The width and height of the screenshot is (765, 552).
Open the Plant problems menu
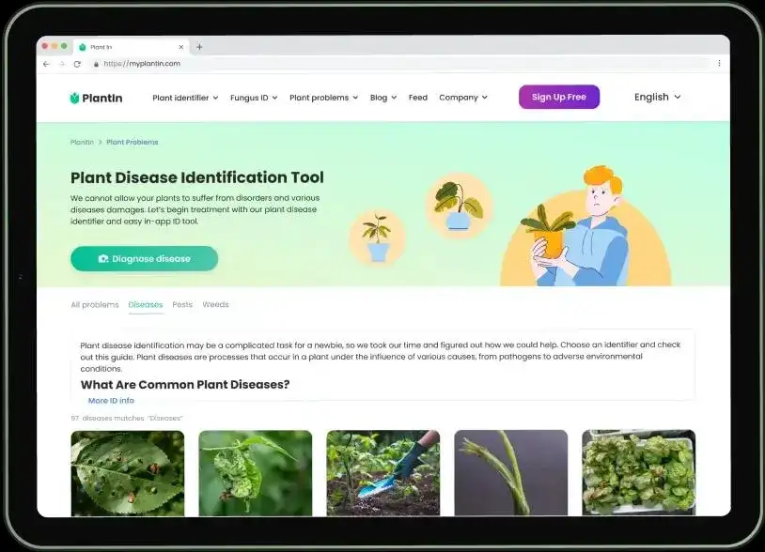323,98
